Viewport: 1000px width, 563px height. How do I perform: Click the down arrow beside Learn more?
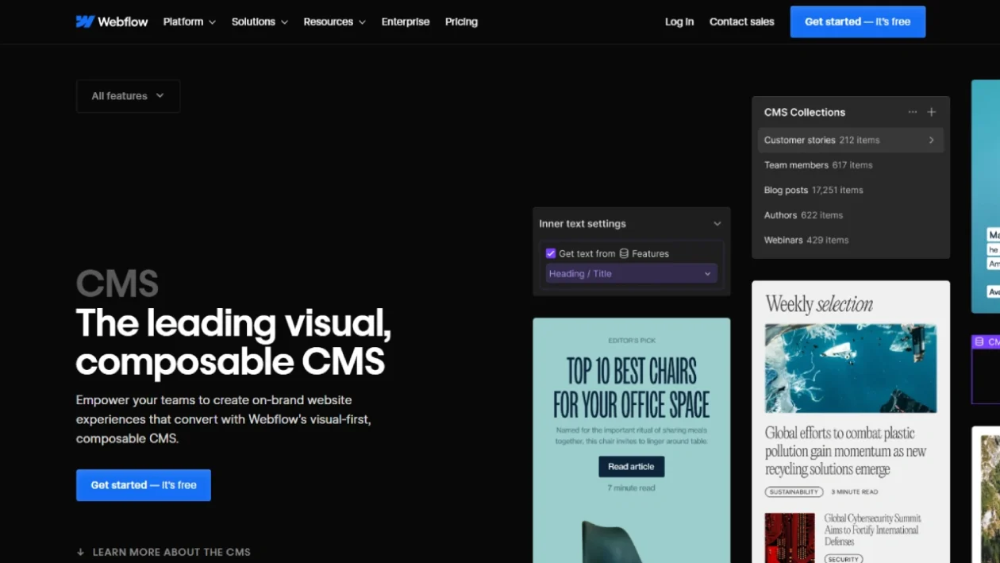[80, 552]
